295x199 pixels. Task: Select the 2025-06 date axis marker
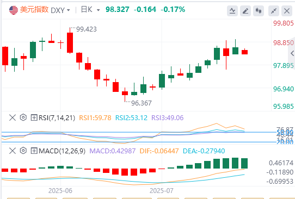pyautogui.click(x=60, y=191)
